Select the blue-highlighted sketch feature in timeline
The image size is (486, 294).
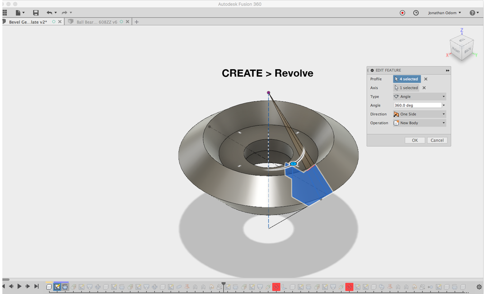pyautogui.click(x=57, y=287)
